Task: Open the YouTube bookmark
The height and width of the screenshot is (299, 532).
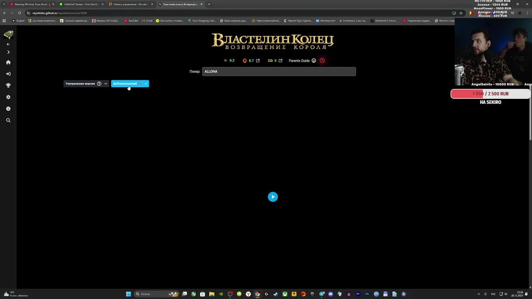Action: point(131,21)
